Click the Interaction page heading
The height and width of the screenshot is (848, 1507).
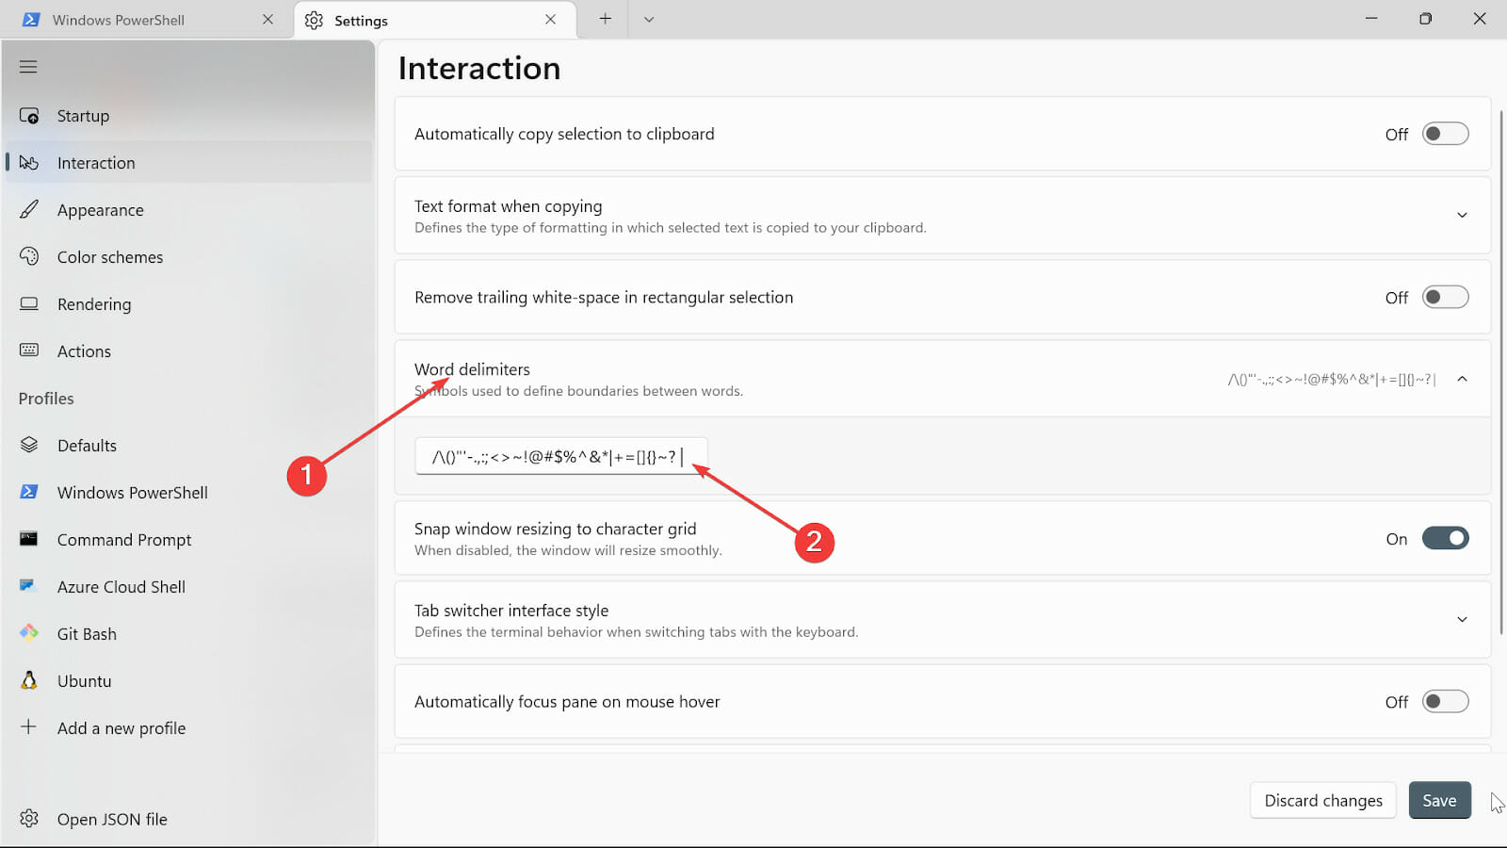point(479,68)
